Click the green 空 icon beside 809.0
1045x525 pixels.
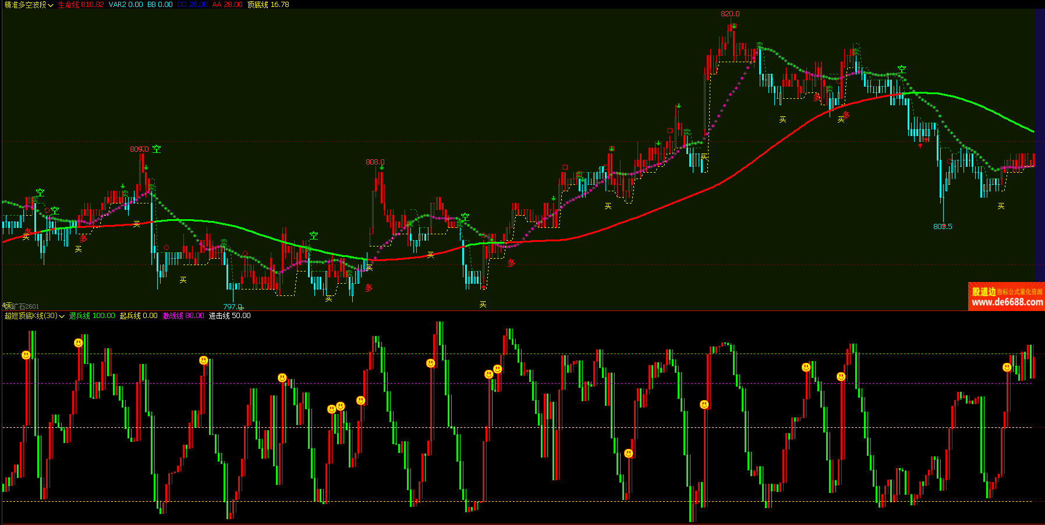157,149
